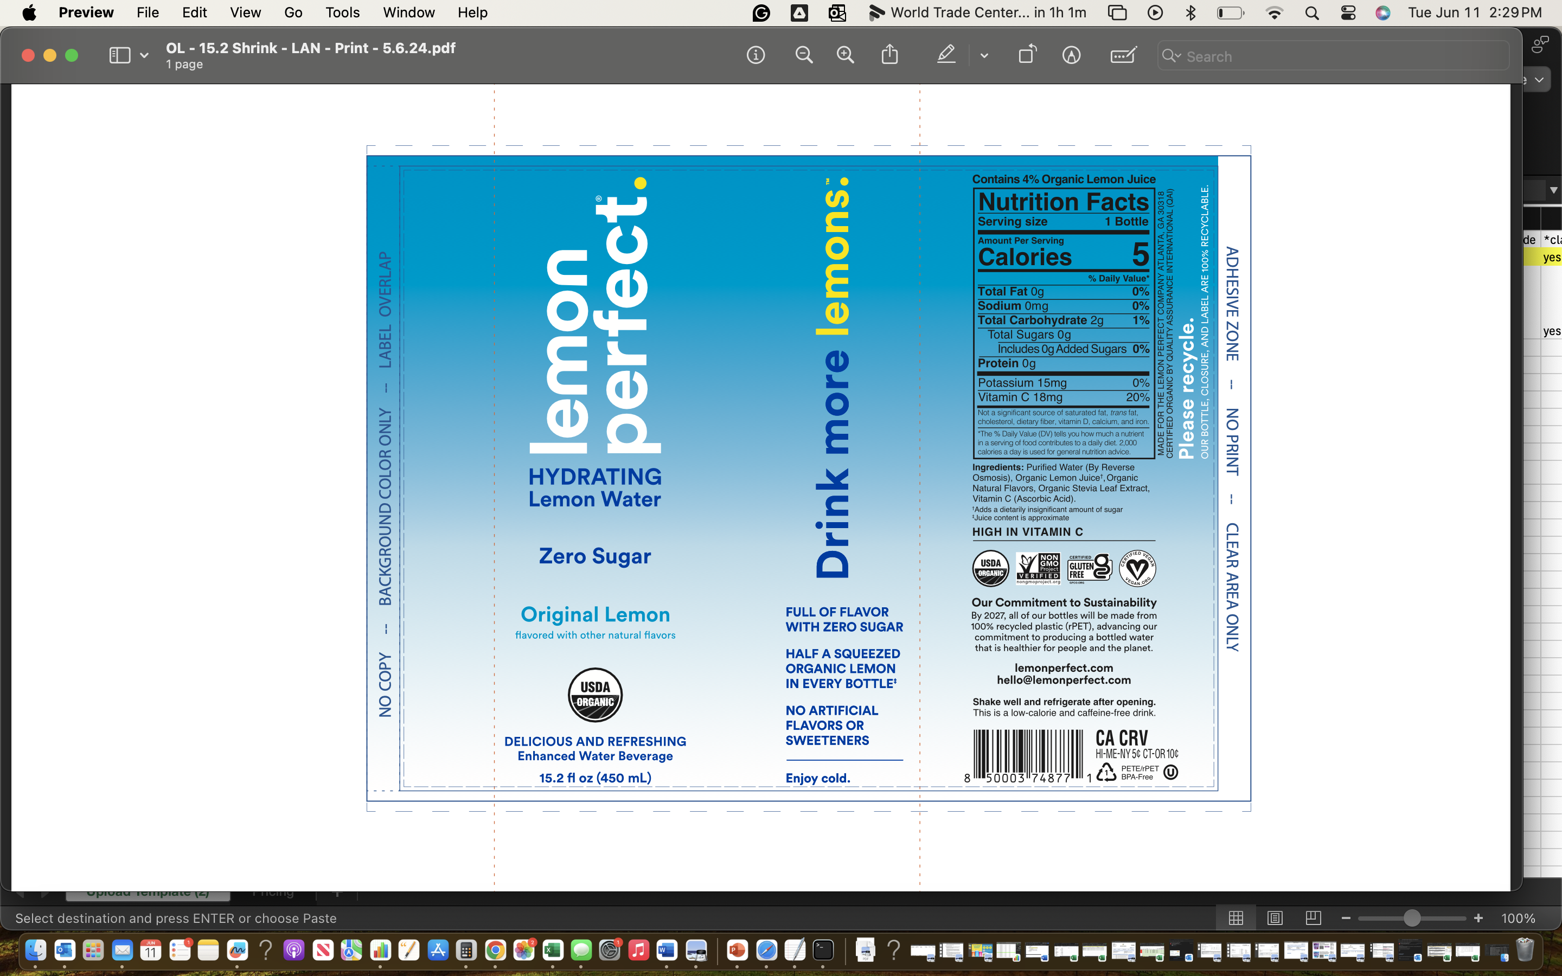Open Excel from the Dock
The width and height of the screenshot is (1562, 976).
[x=553, y=950]
